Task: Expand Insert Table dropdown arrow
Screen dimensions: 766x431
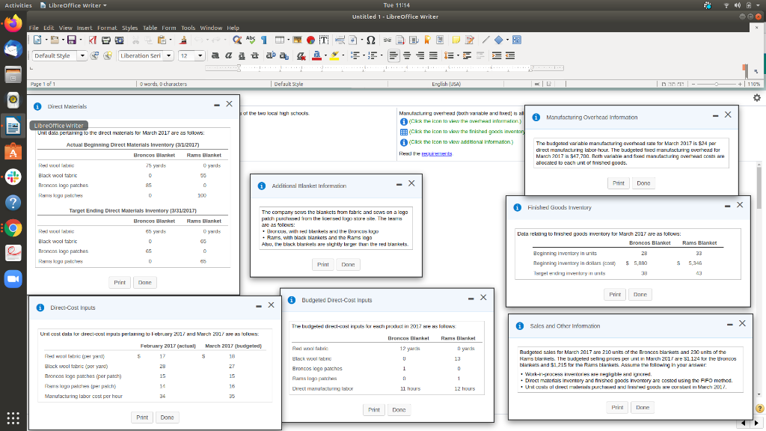Action: coord(288,40)
